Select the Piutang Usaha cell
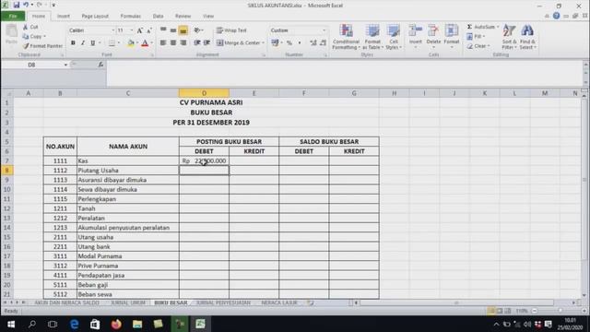Viewport: 590px width, 332px height. [x=128, y=171]
